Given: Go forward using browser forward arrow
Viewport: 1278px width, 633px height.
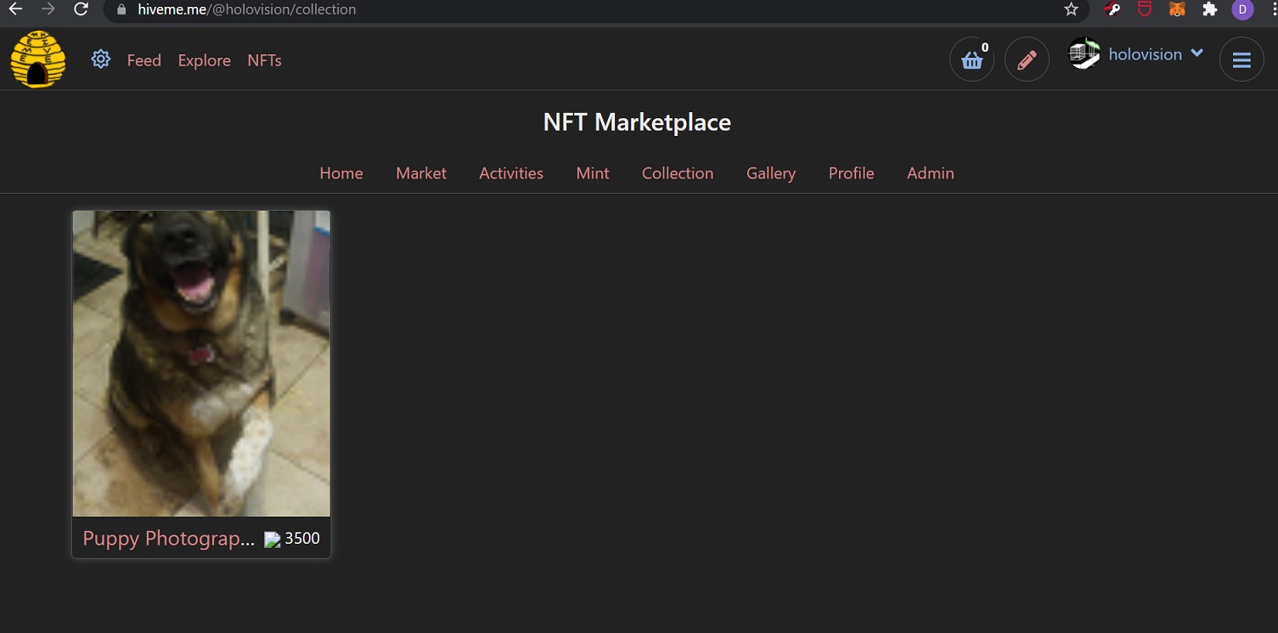Looking at the screenshot, I should click(x=48, y=9).
